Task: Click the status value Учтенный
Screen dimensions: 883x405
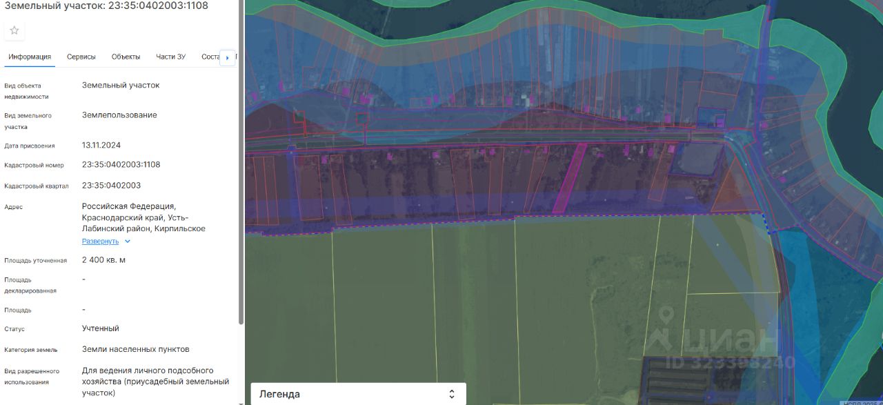Action: click(101, 328)
